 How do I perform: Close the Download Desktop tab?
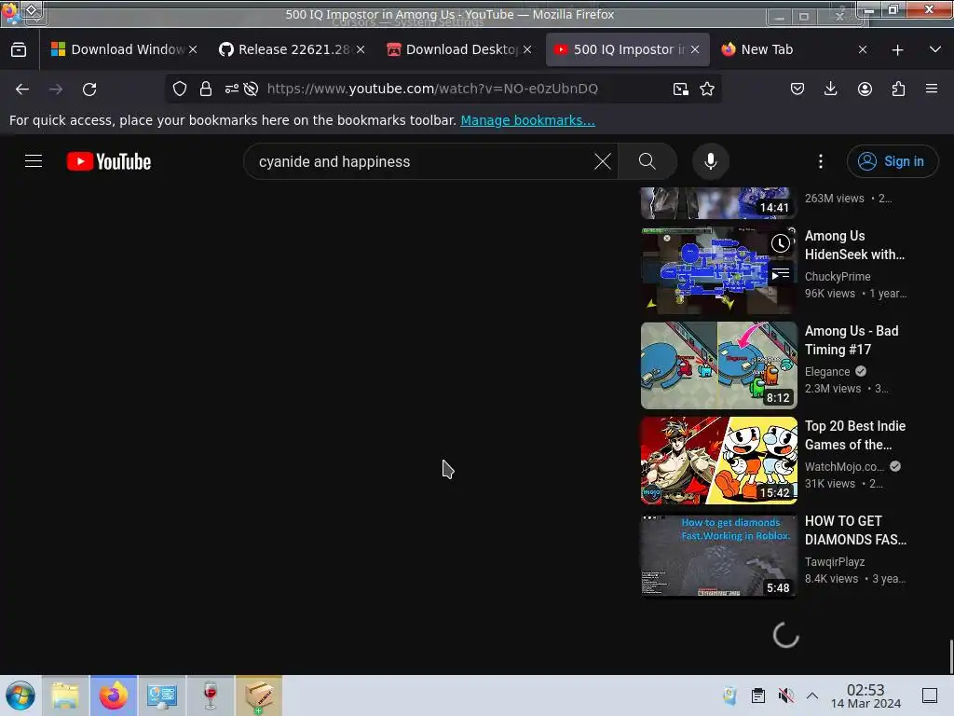tap(527, 49)
